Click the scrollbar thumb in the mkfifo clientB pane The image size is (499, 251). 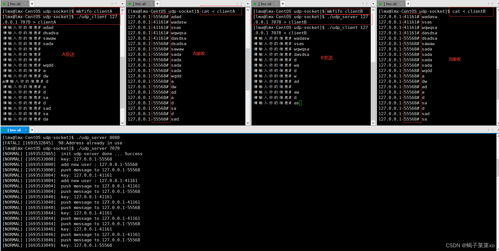[x=373, y=91]
